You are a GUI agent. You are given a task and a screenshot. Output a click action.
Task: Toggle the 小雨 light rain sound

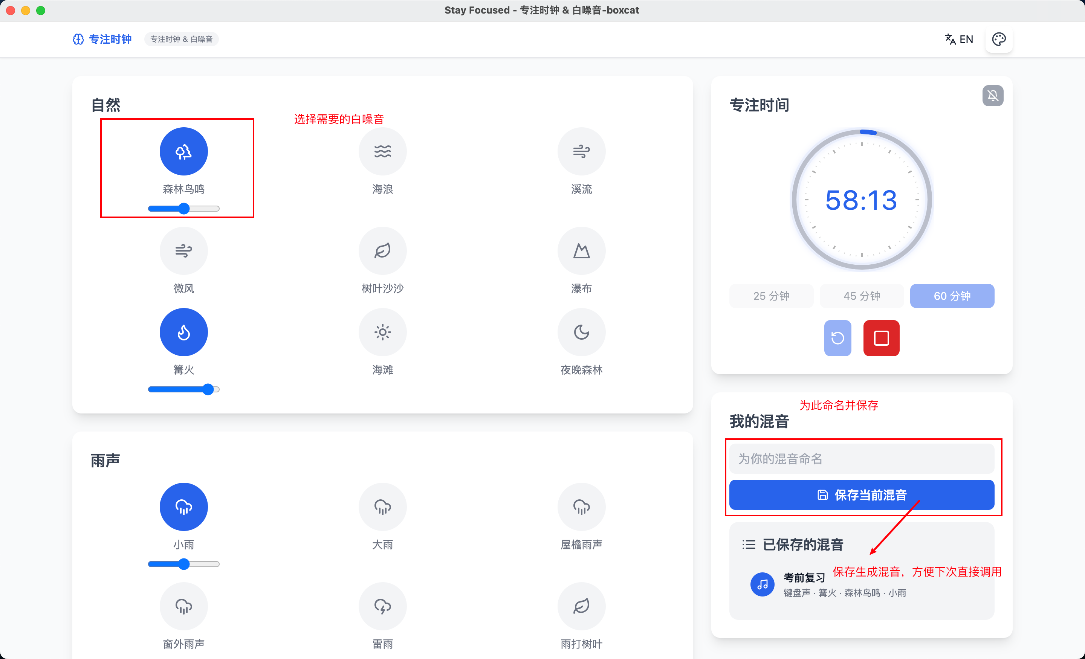point(183,507)
